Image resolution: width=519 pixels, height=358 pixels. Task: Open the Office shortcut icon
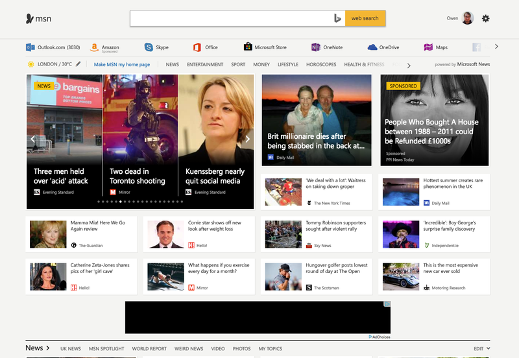[x=197, y=47]
